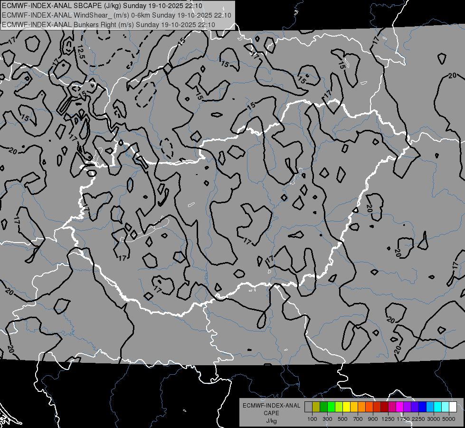Click the olive swatch in the CAPE legend
Image resolution: width=465 pixels, height=428 pixels.
click(316, 407)
